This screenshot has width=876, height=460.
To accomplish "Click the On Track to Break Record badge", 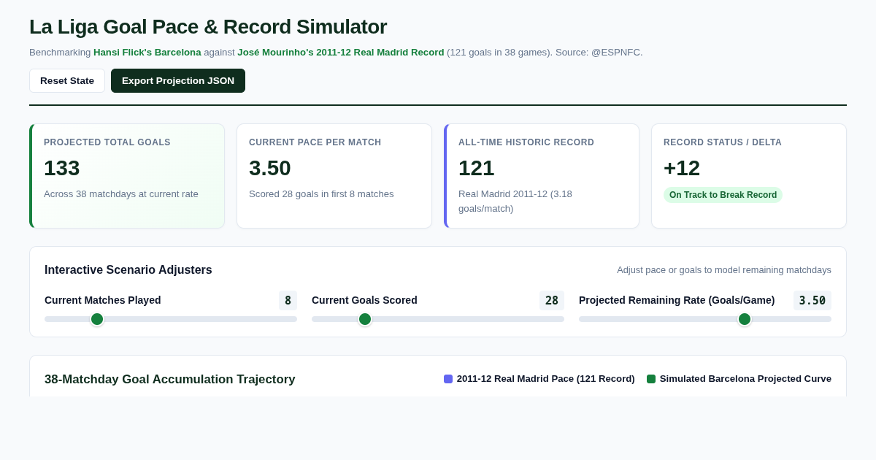I will click(723, 195).
